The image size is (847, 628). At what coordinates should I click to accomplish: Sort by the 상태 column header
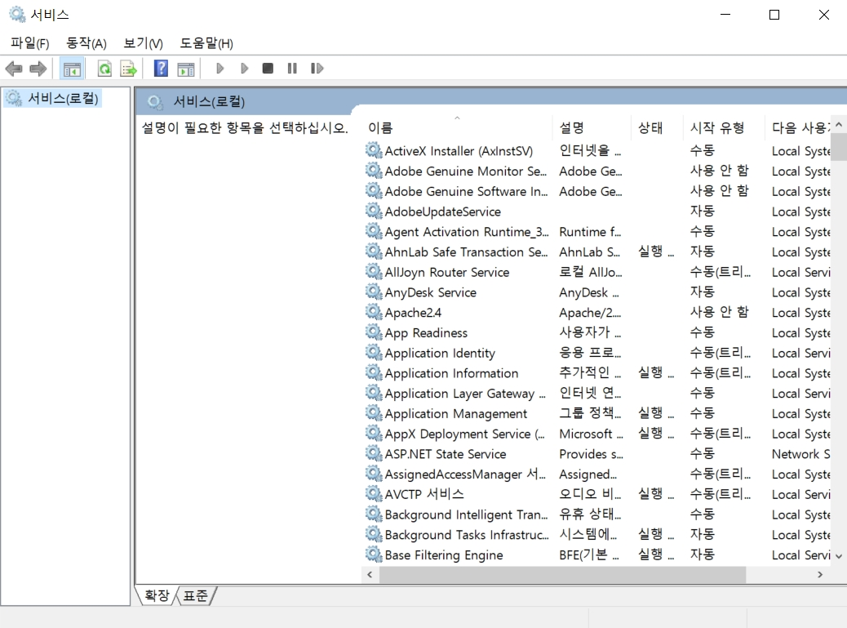click(x=658, y=127)
